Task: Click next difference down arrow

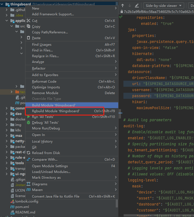Action: click(x=130, y=5)
